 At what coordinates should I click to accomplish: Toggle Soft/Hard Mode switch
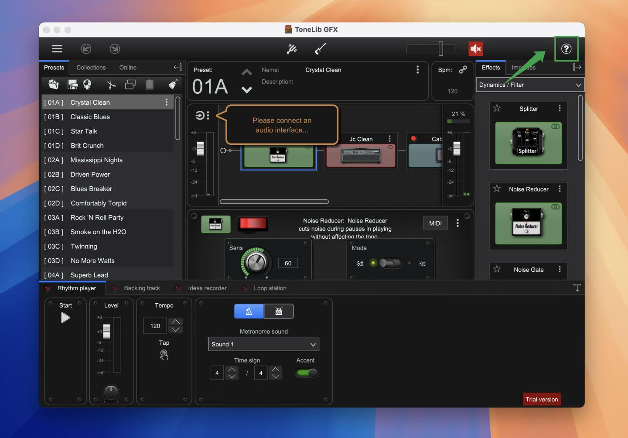click(390, 263)
